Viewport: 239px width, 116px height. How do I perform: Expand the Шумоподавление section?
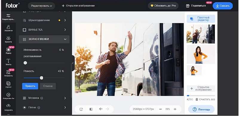(x=44, y=20)
